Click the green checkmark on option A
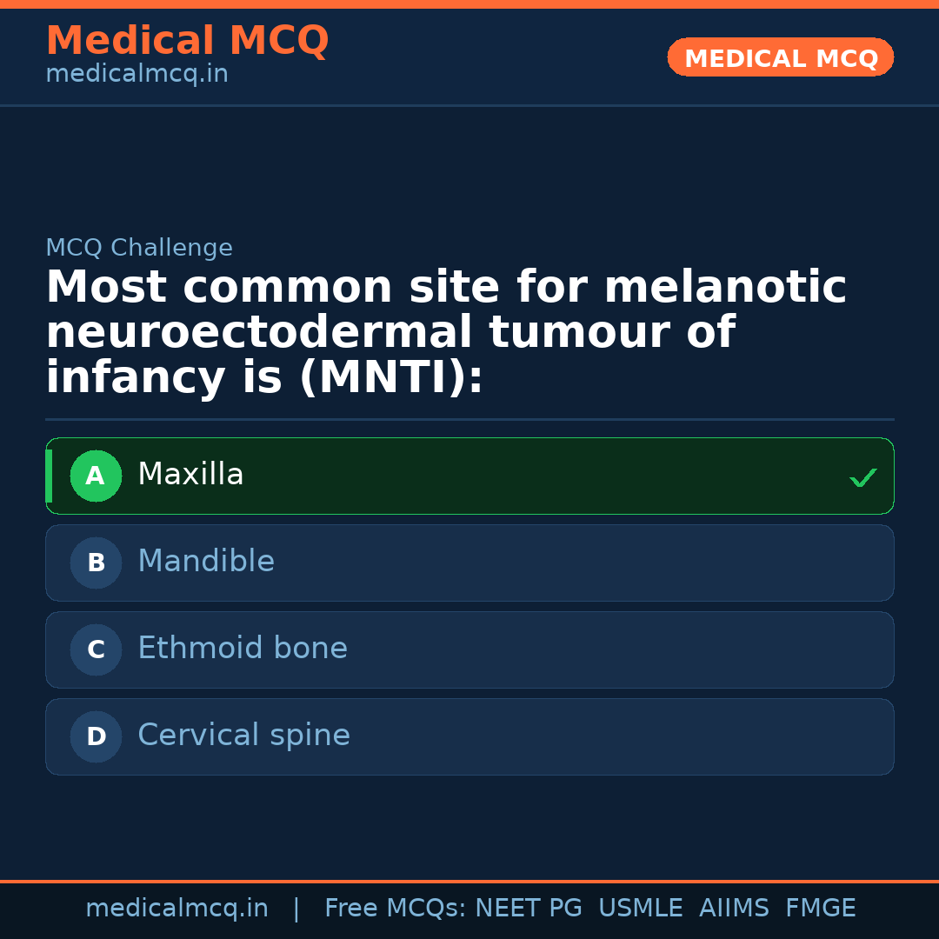Viewport: 939px width, 939px height. point(863,476)
